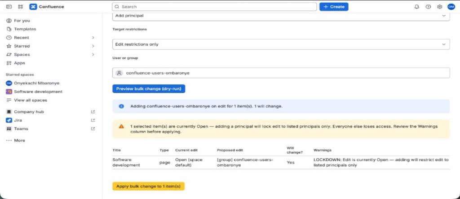460x199 pixels.
Task: Click the Software development space icon
Action: [x=9, y=92]
